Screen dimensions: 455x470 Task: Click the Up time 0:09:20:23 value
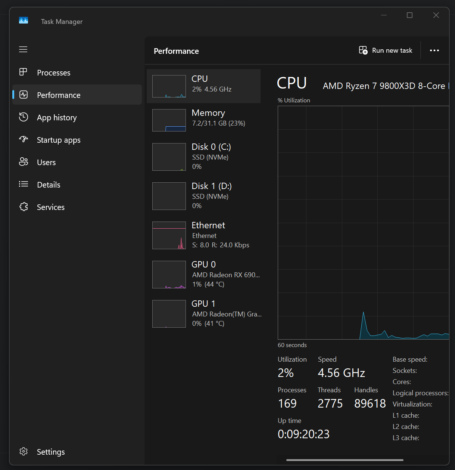coord(303,434)
